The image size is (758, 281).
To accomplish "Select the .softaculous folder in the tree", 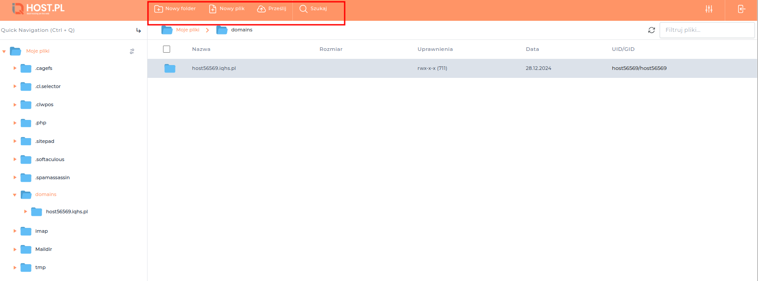I will tap(50, 159).
